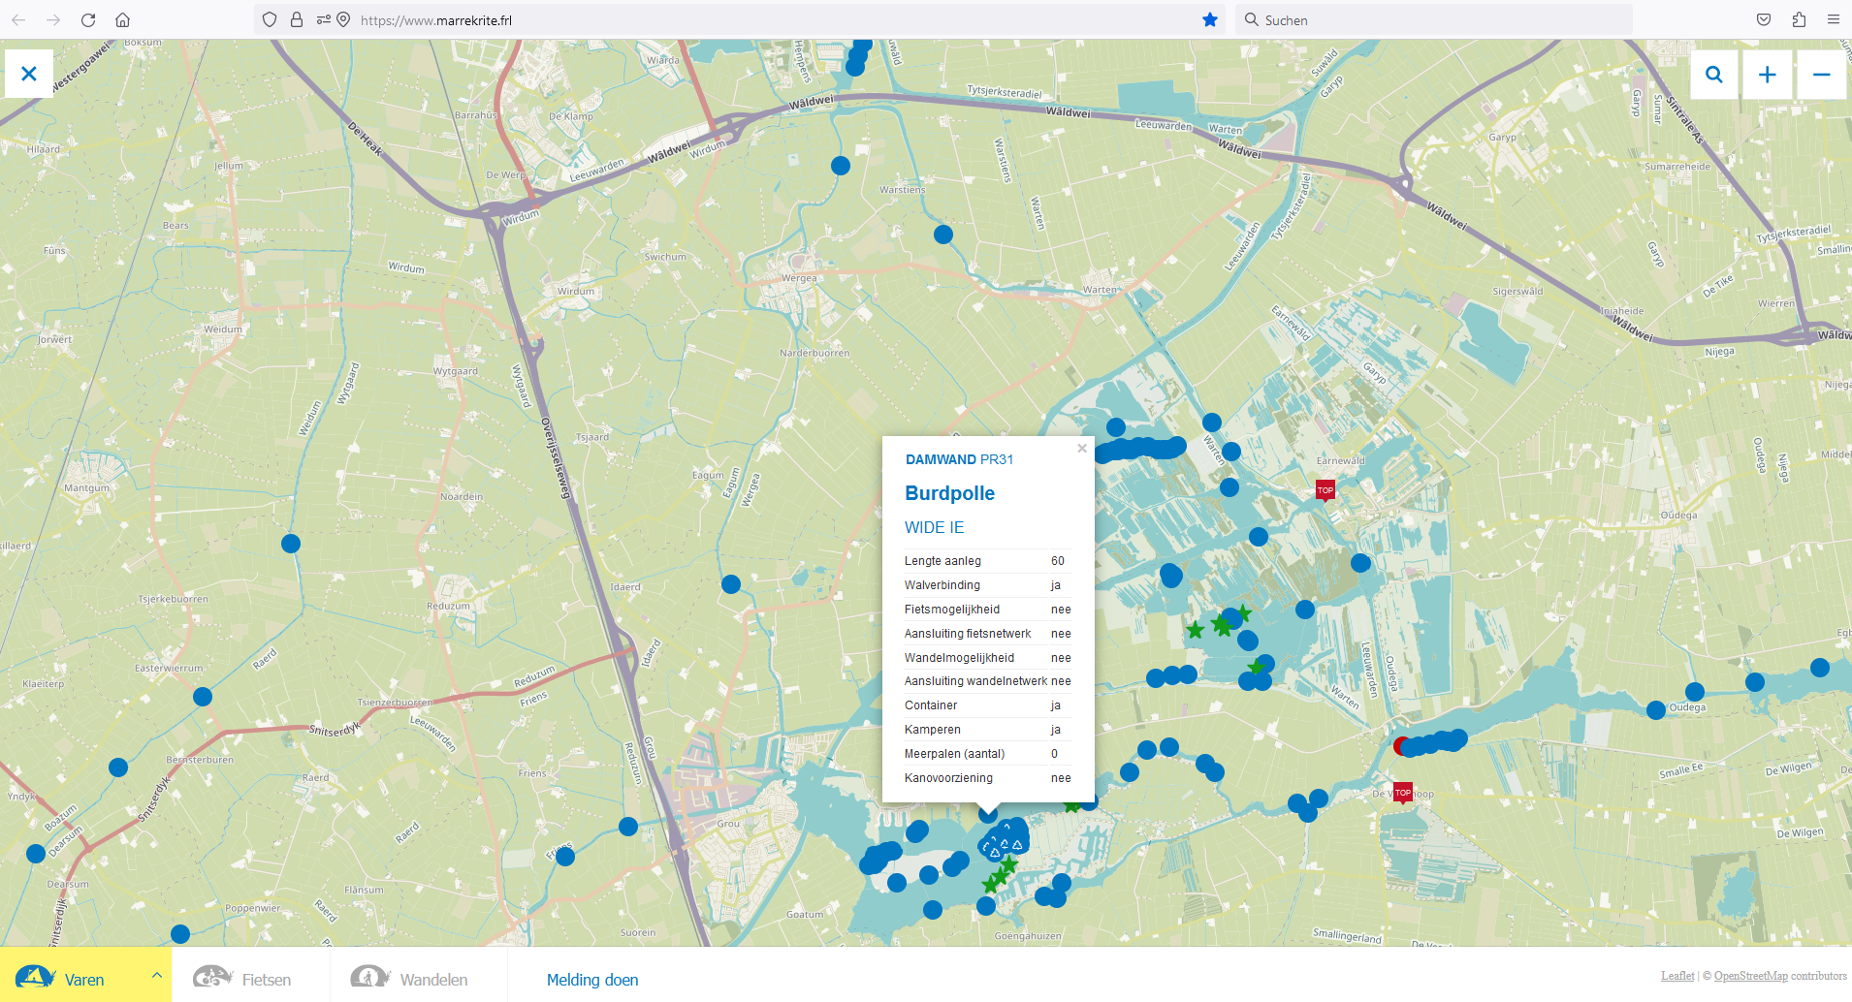Zoom out the map with minus button
The width and height of the screenshot is (1852, 1002).
pos(1821,75)
